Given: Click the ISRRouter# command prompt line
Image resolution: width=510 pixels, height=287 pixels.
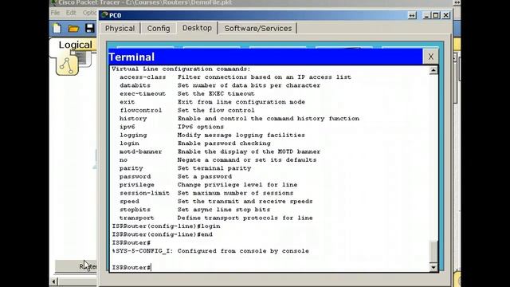Looking at the screenshot, I should click(x=131, y=268).
